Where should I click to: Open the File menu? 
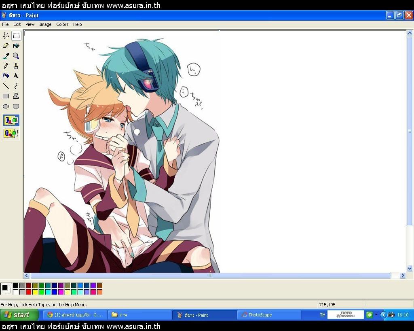pyautogui.click(x=5, y=24)
